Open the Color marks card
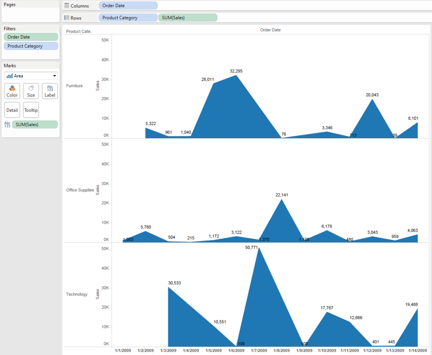Screen dimensions: 432x355 click(x=12, y=91)
